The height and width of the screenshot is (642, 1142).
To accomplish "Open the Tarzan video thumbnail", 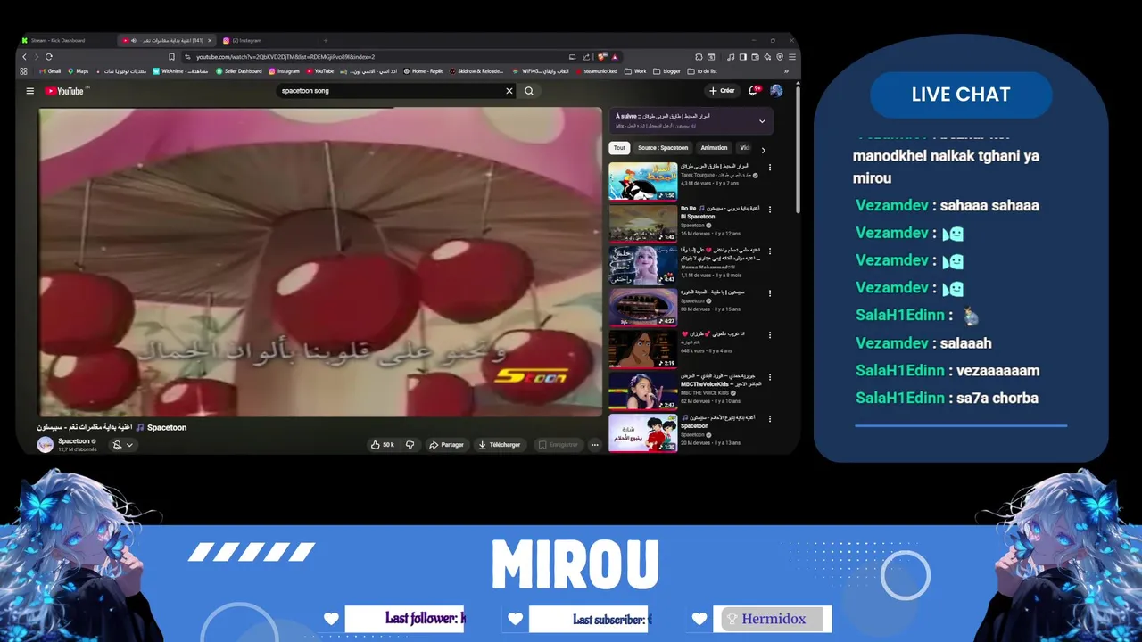I will (x=643, y=349).
